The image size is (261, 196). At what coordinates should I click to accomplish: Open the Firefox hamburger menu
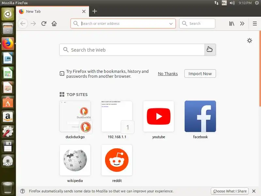coord(255,24)
